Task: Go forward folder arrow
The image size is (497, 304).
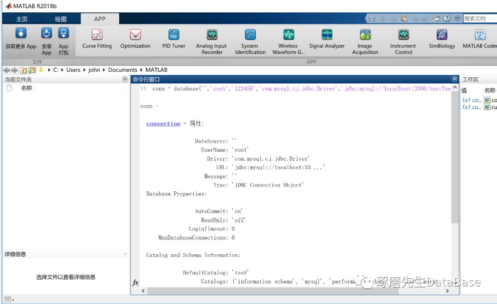Action: (x=15, y=70)
